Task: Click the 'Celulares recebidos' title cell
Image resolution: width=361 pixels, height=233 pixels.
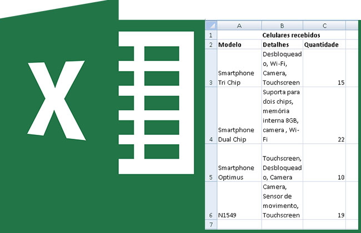Action: tap(281, 35)
